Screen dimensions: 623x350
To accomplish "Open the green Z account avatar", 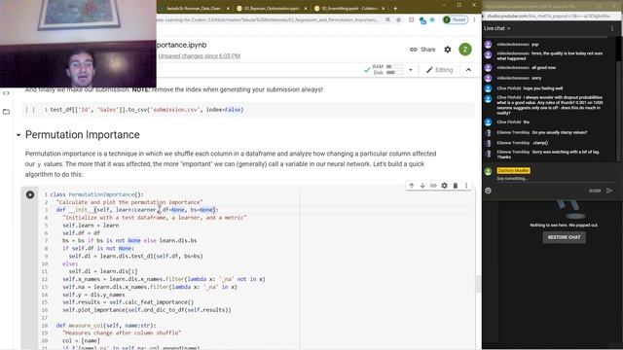I will pos(465,50).
